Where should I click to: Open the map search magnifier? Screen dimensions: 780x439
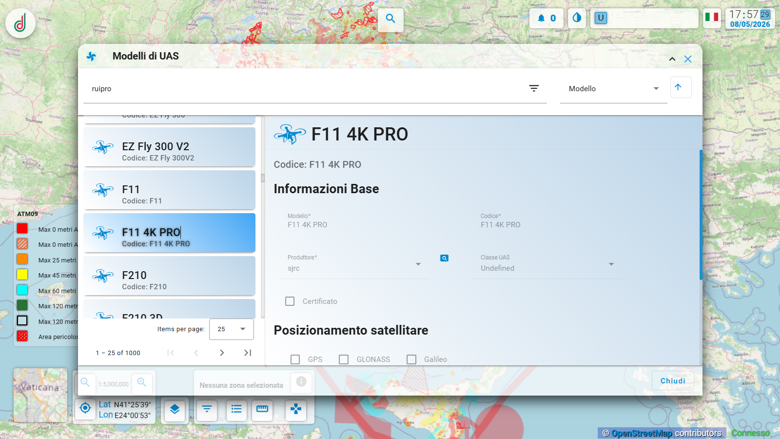tap(390, 19)
